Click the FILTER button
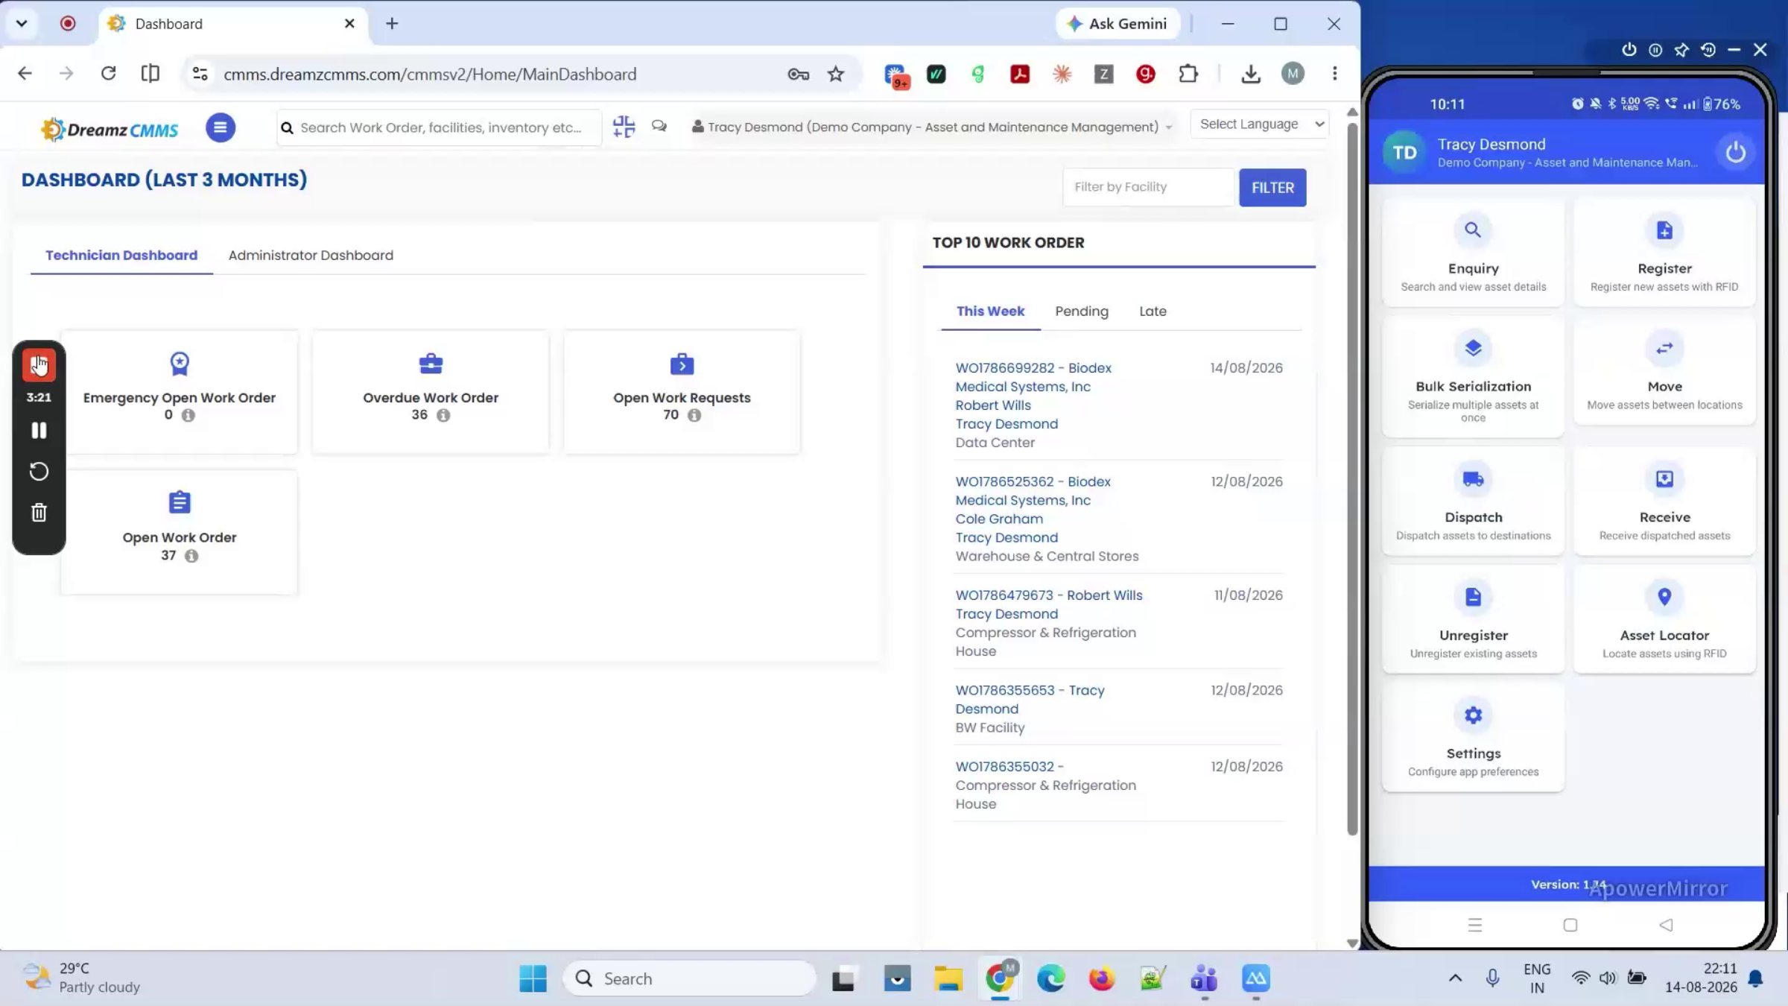This screenshot has height=1006, width=1788. (1272, 188)
